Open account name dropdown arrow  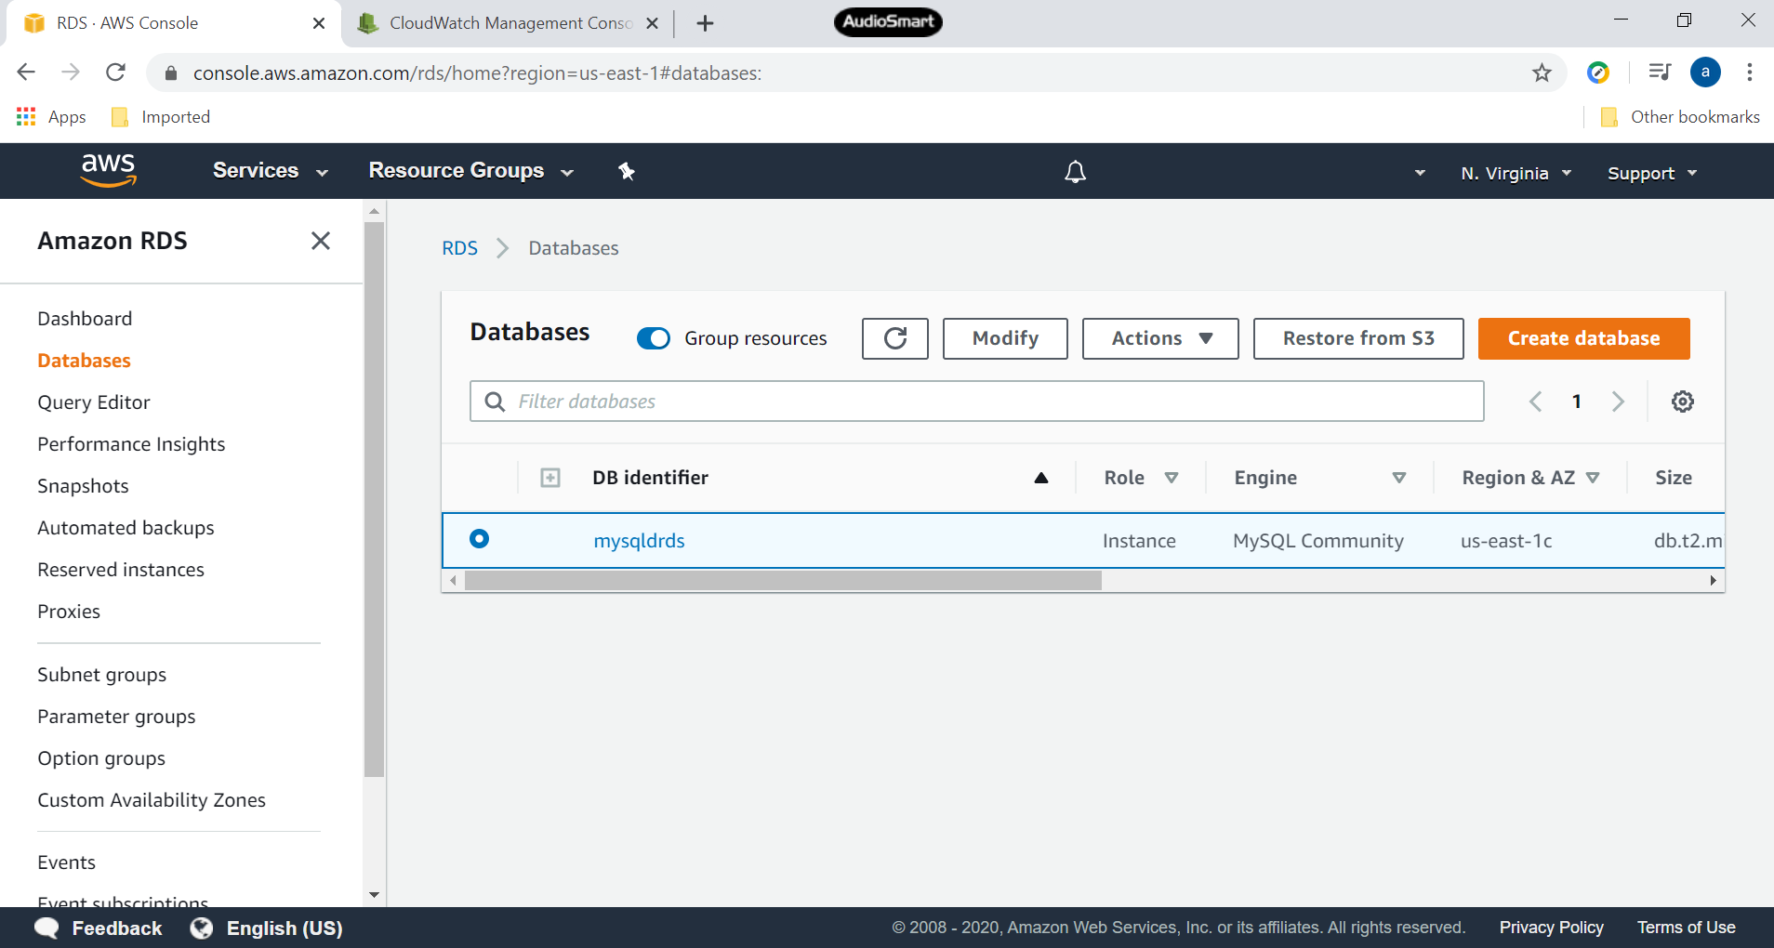(1420, 173)
